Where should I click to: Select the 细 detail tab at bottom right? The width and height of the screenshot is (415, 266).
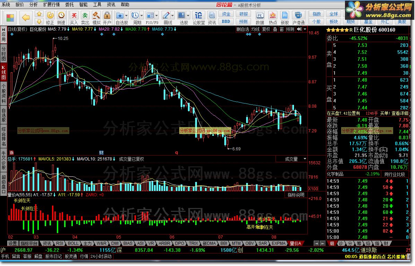pyautogui.click(x=332, y=243)
